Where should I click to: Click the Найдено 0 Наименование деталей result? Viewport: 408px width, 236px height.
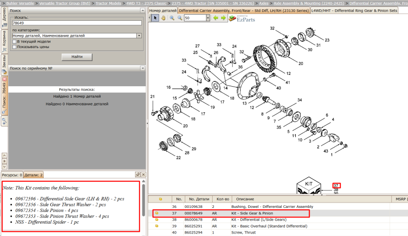point(77,104)
